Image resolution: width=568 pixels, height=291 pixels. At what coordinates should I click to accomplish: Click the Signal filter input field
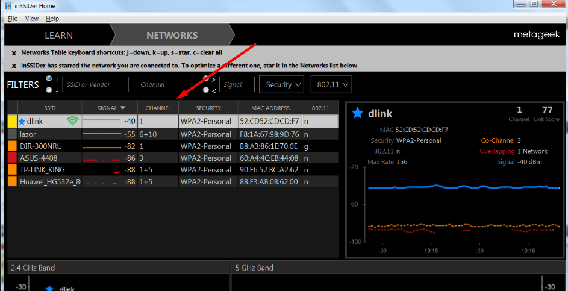tap(237, 84)
